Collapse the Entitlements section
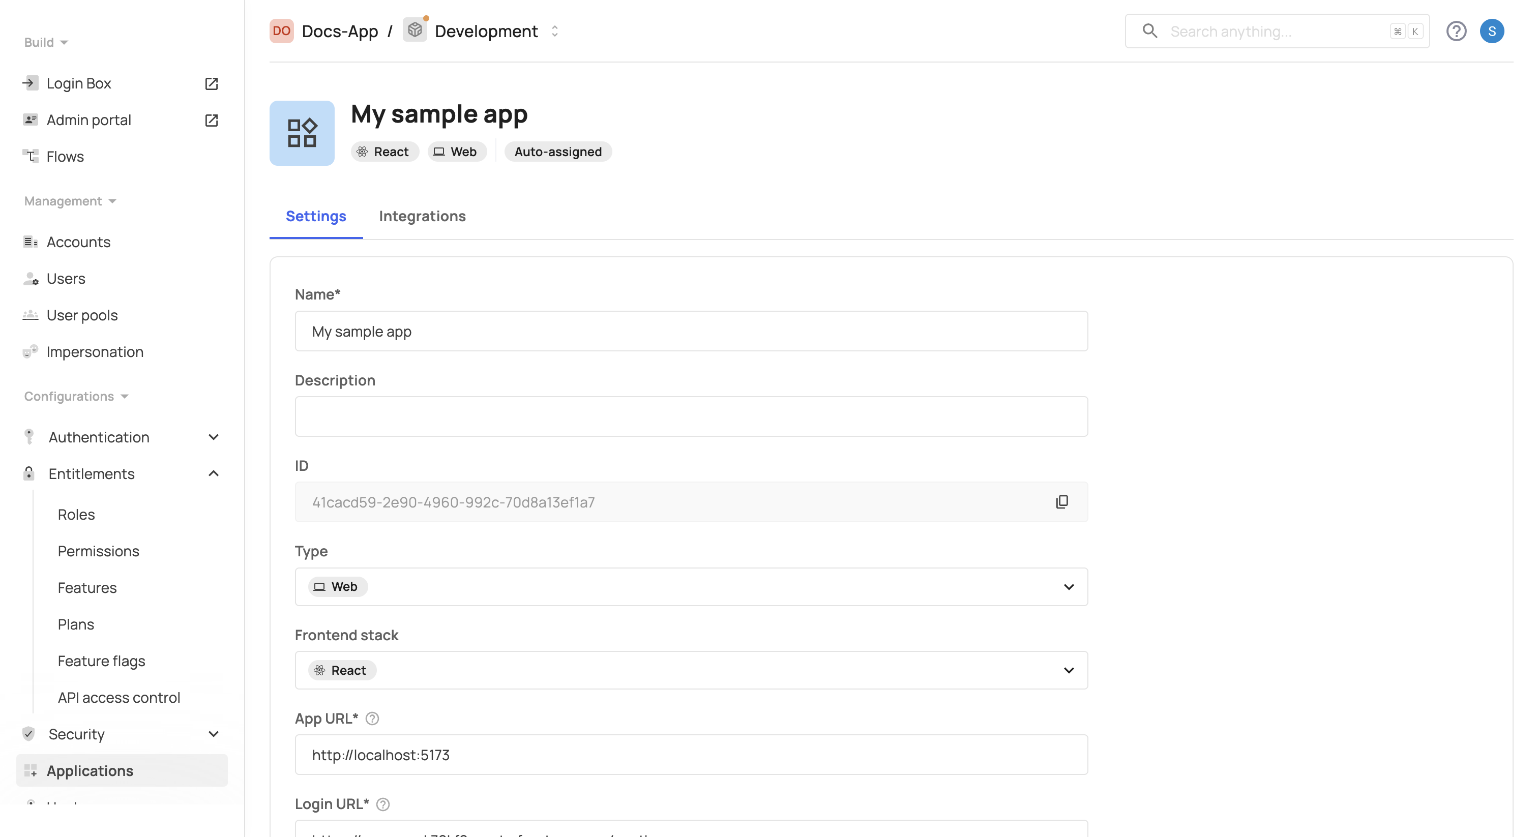The image size is (1538, 837). click(213, 473)
